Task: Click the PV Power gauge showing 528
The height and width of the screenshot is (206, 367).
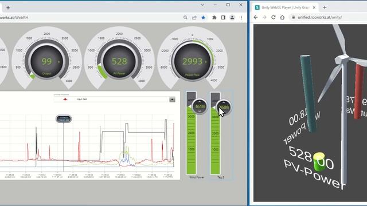Action: 119,61
